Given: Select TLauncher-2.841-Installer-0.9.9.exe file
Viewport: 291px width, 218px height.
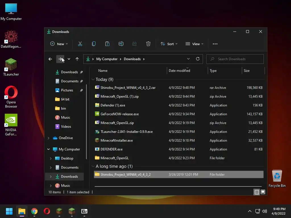Looking at the screenshot, I should click(179, 132).
